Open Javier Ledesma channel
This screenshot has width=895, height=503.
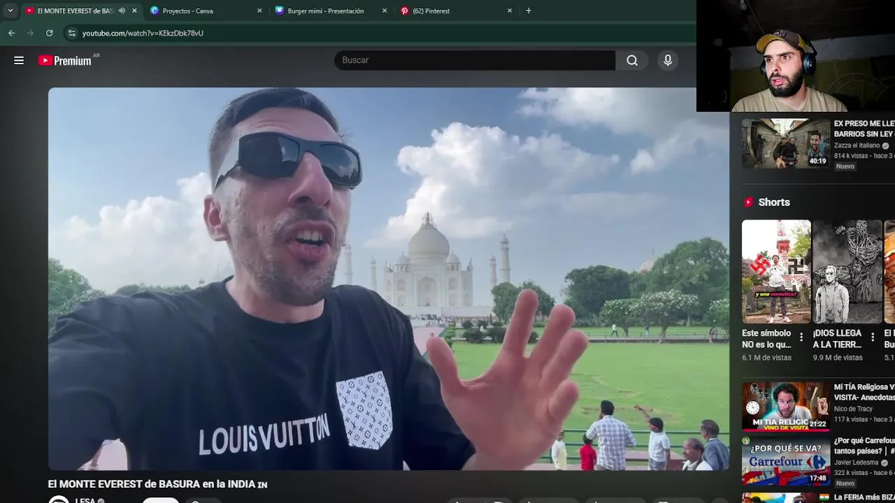point(856,462)
